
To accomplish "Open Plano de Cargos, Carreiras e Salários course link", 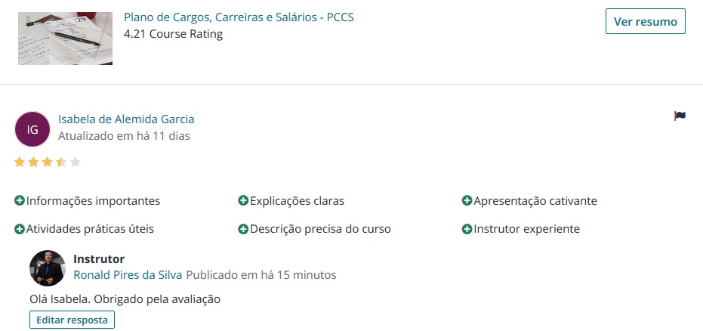I will pos(239,17).
